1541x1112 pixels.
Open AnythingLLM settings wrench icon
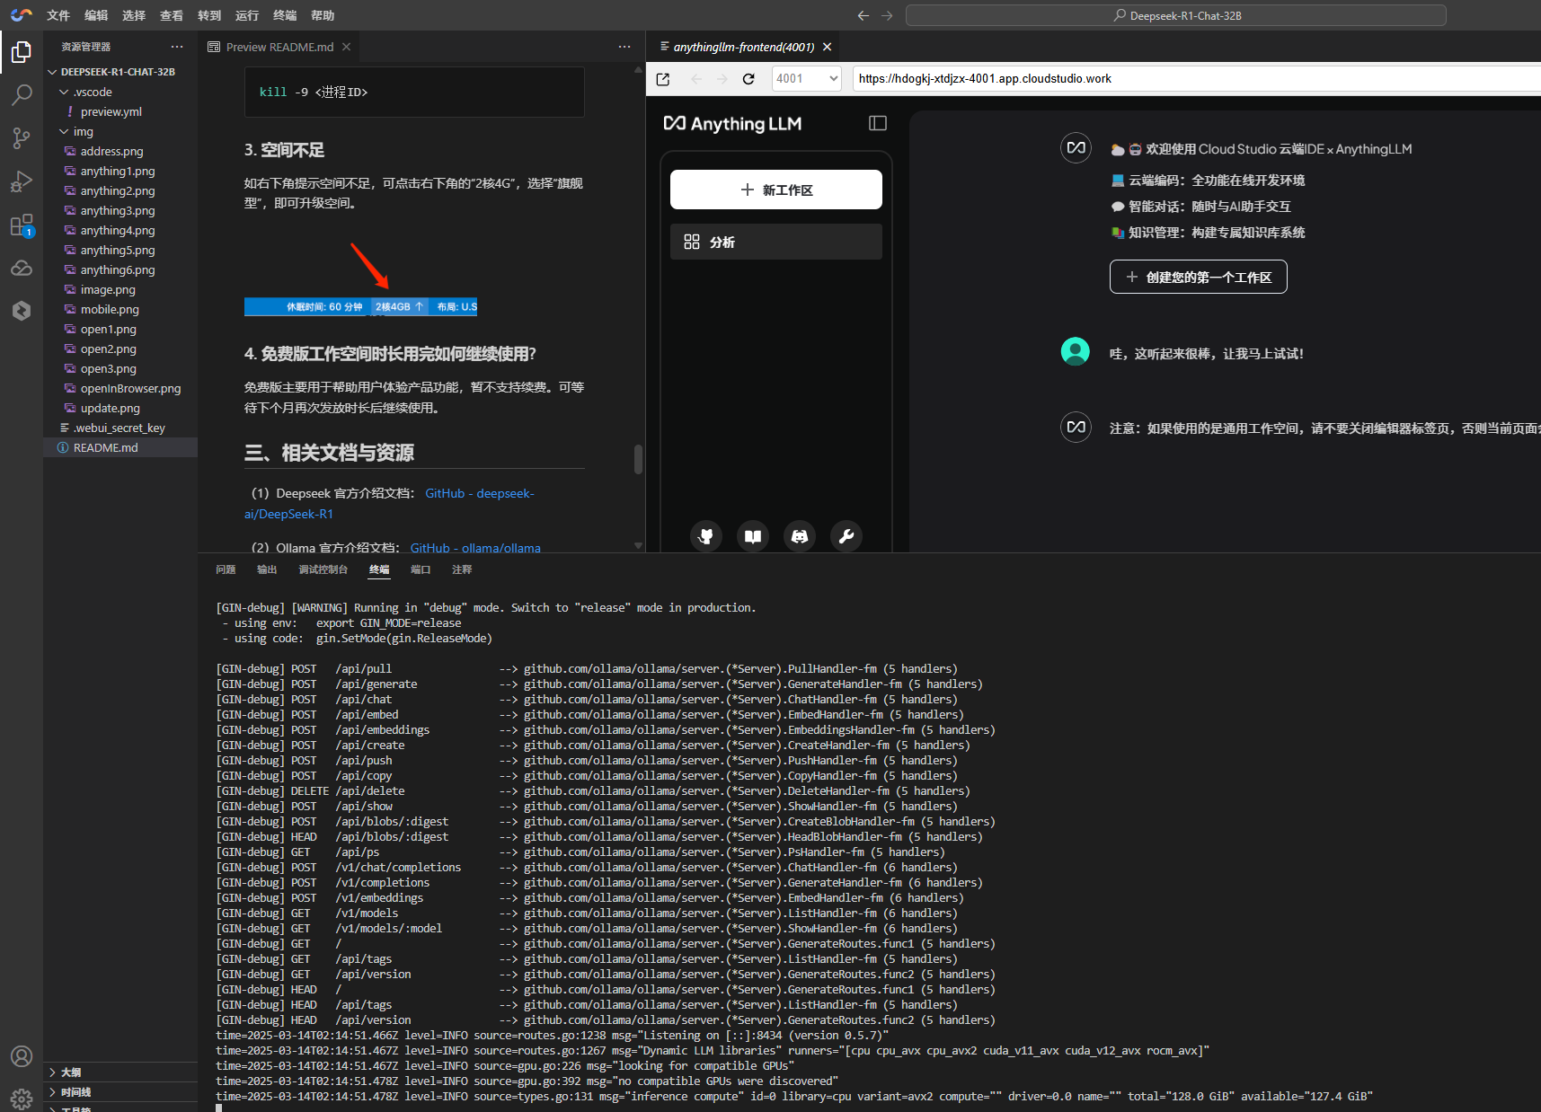[846, 536]
